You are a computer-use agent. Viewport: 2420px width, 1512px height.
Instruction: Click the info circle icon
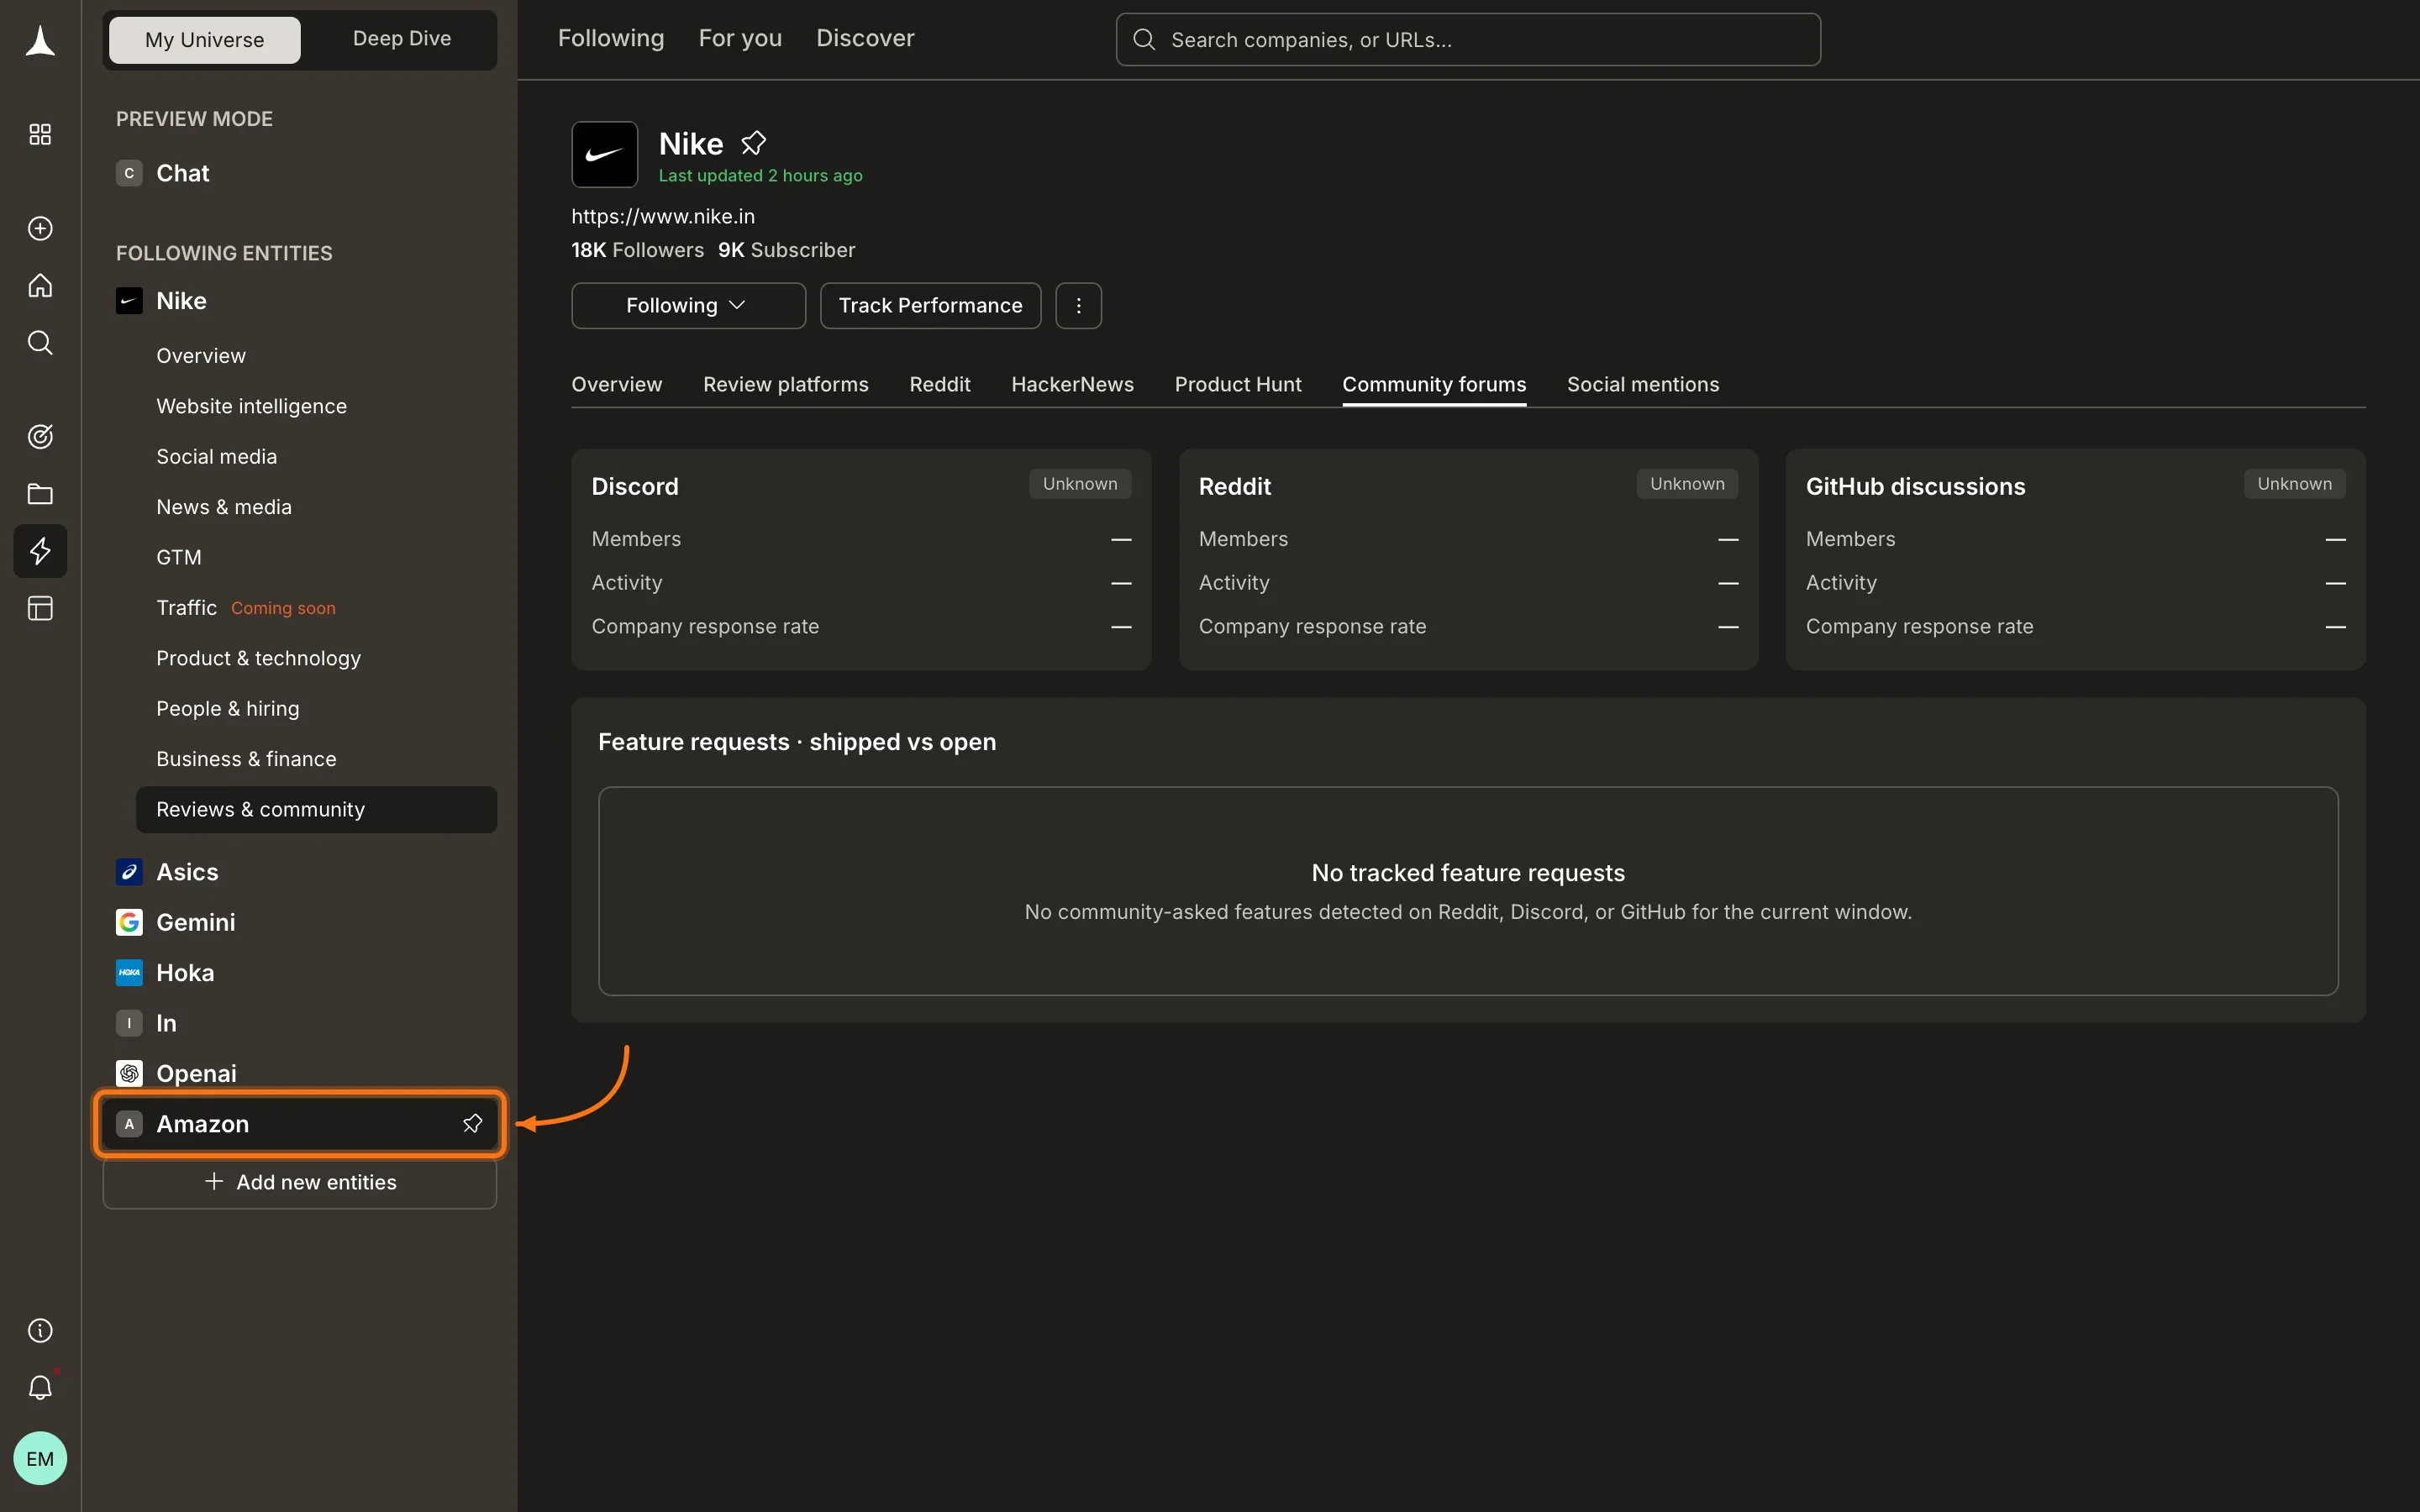click(40, 1330)
